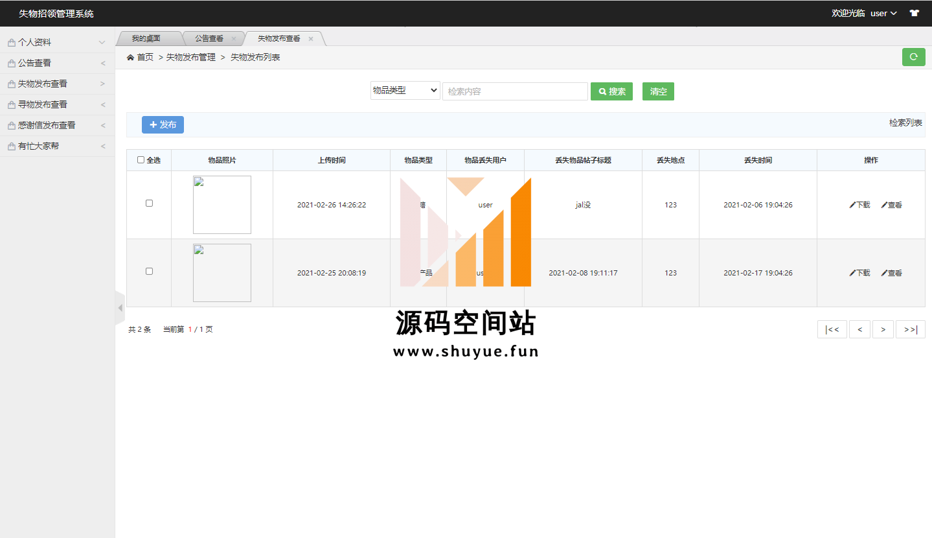The image size is (932, 538).
Task: Click cell 2021-02-06 19:04:26
Action: click(x=758, y=205)
